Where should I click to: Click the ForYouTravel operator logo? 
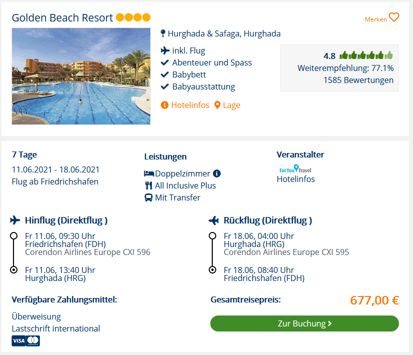click(x=295, y=169)
